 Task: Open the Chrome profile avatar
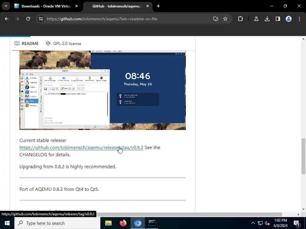[289, 19]
